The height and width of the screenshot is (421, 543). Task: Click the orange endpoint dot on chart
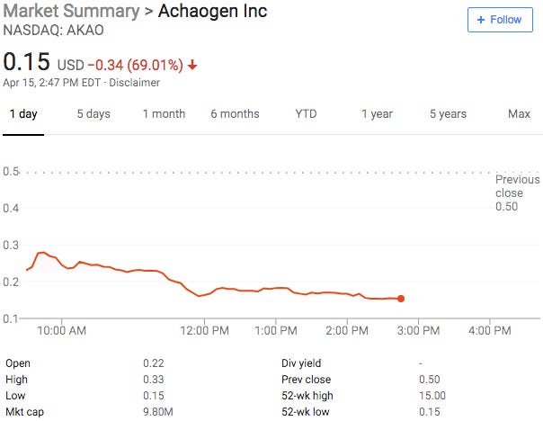coord(400,299)
